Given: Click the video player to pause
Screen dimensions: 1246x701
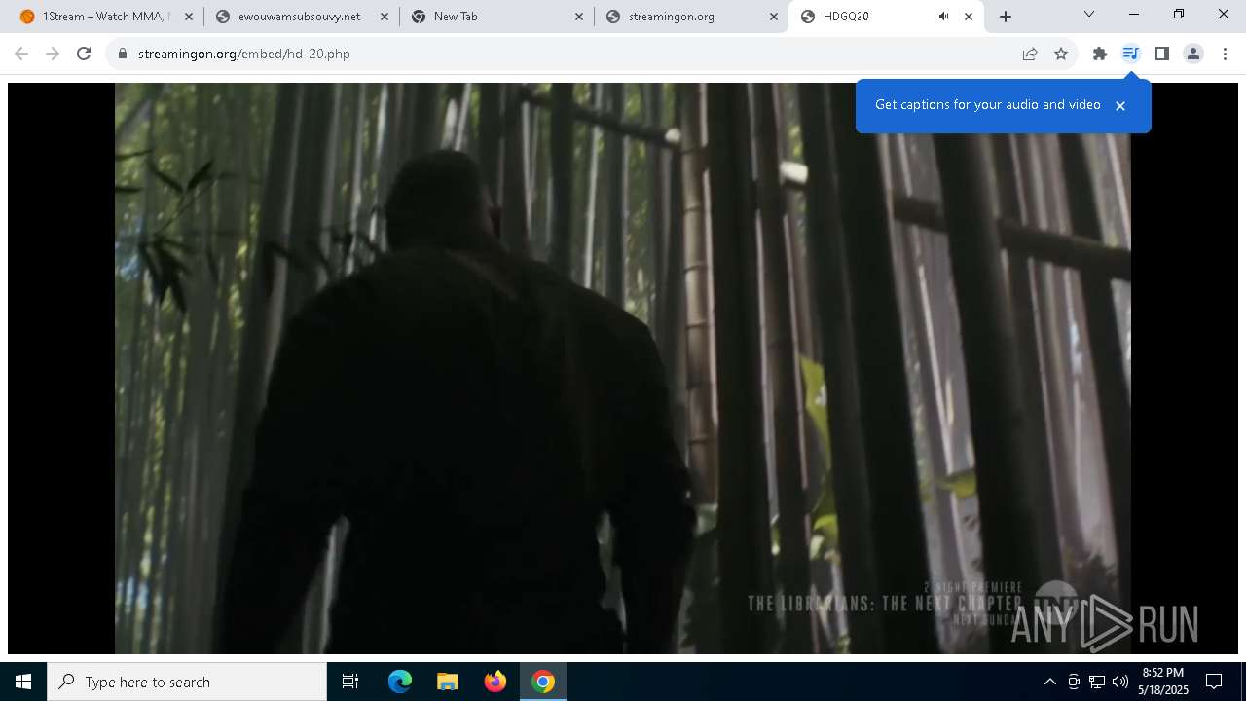Looking at the screenshot, I should (x=623, y=368).
